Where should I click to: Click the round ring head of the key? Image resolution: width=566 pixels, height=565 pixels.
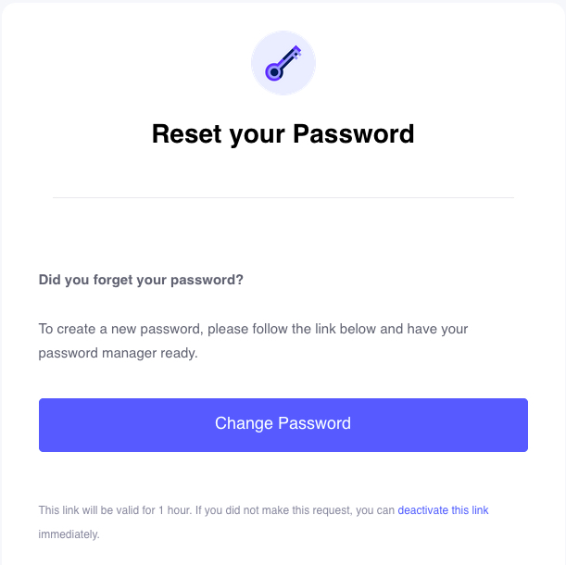click(274, 72)
